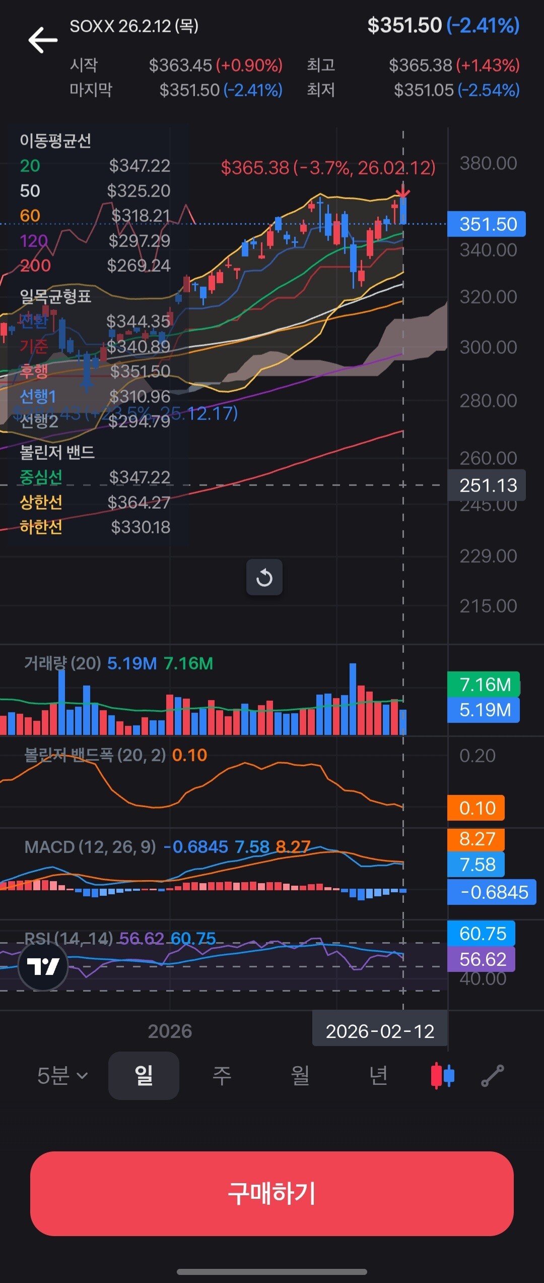Switch chart type via candlestick icon

[x=443, y=1075]
